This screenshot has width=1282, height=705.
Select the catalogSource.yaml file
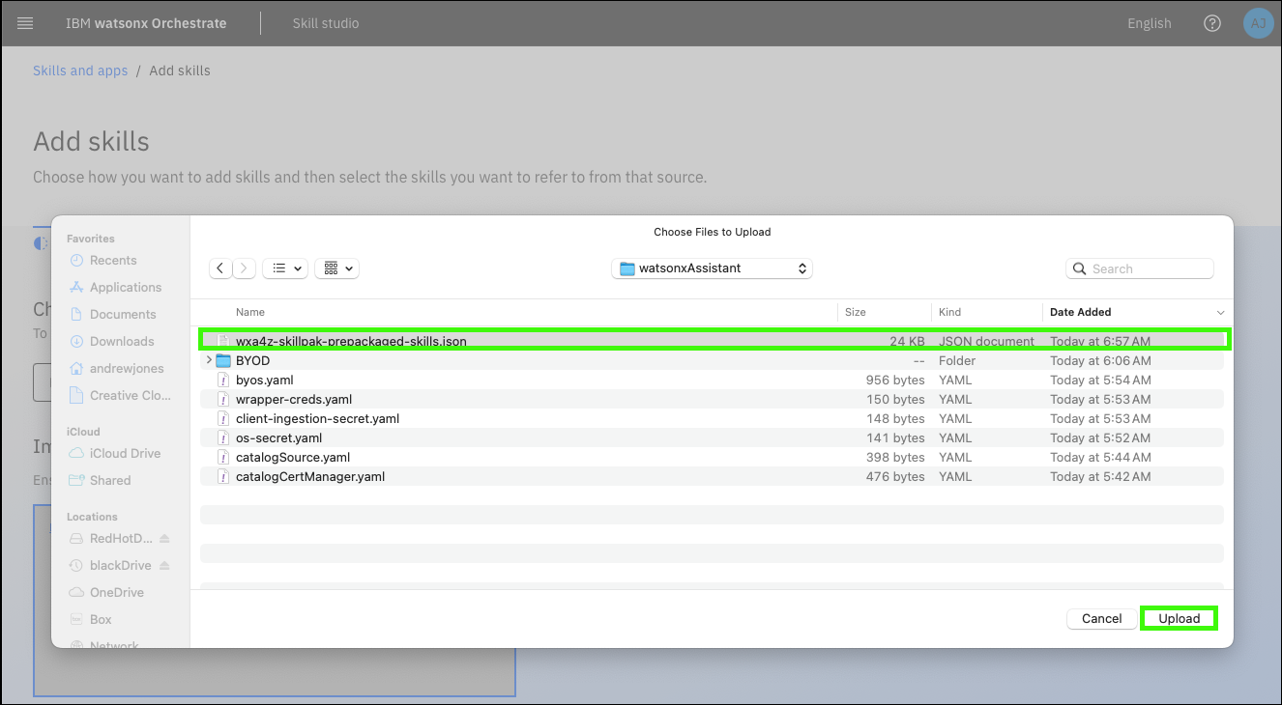coord(293,457)
